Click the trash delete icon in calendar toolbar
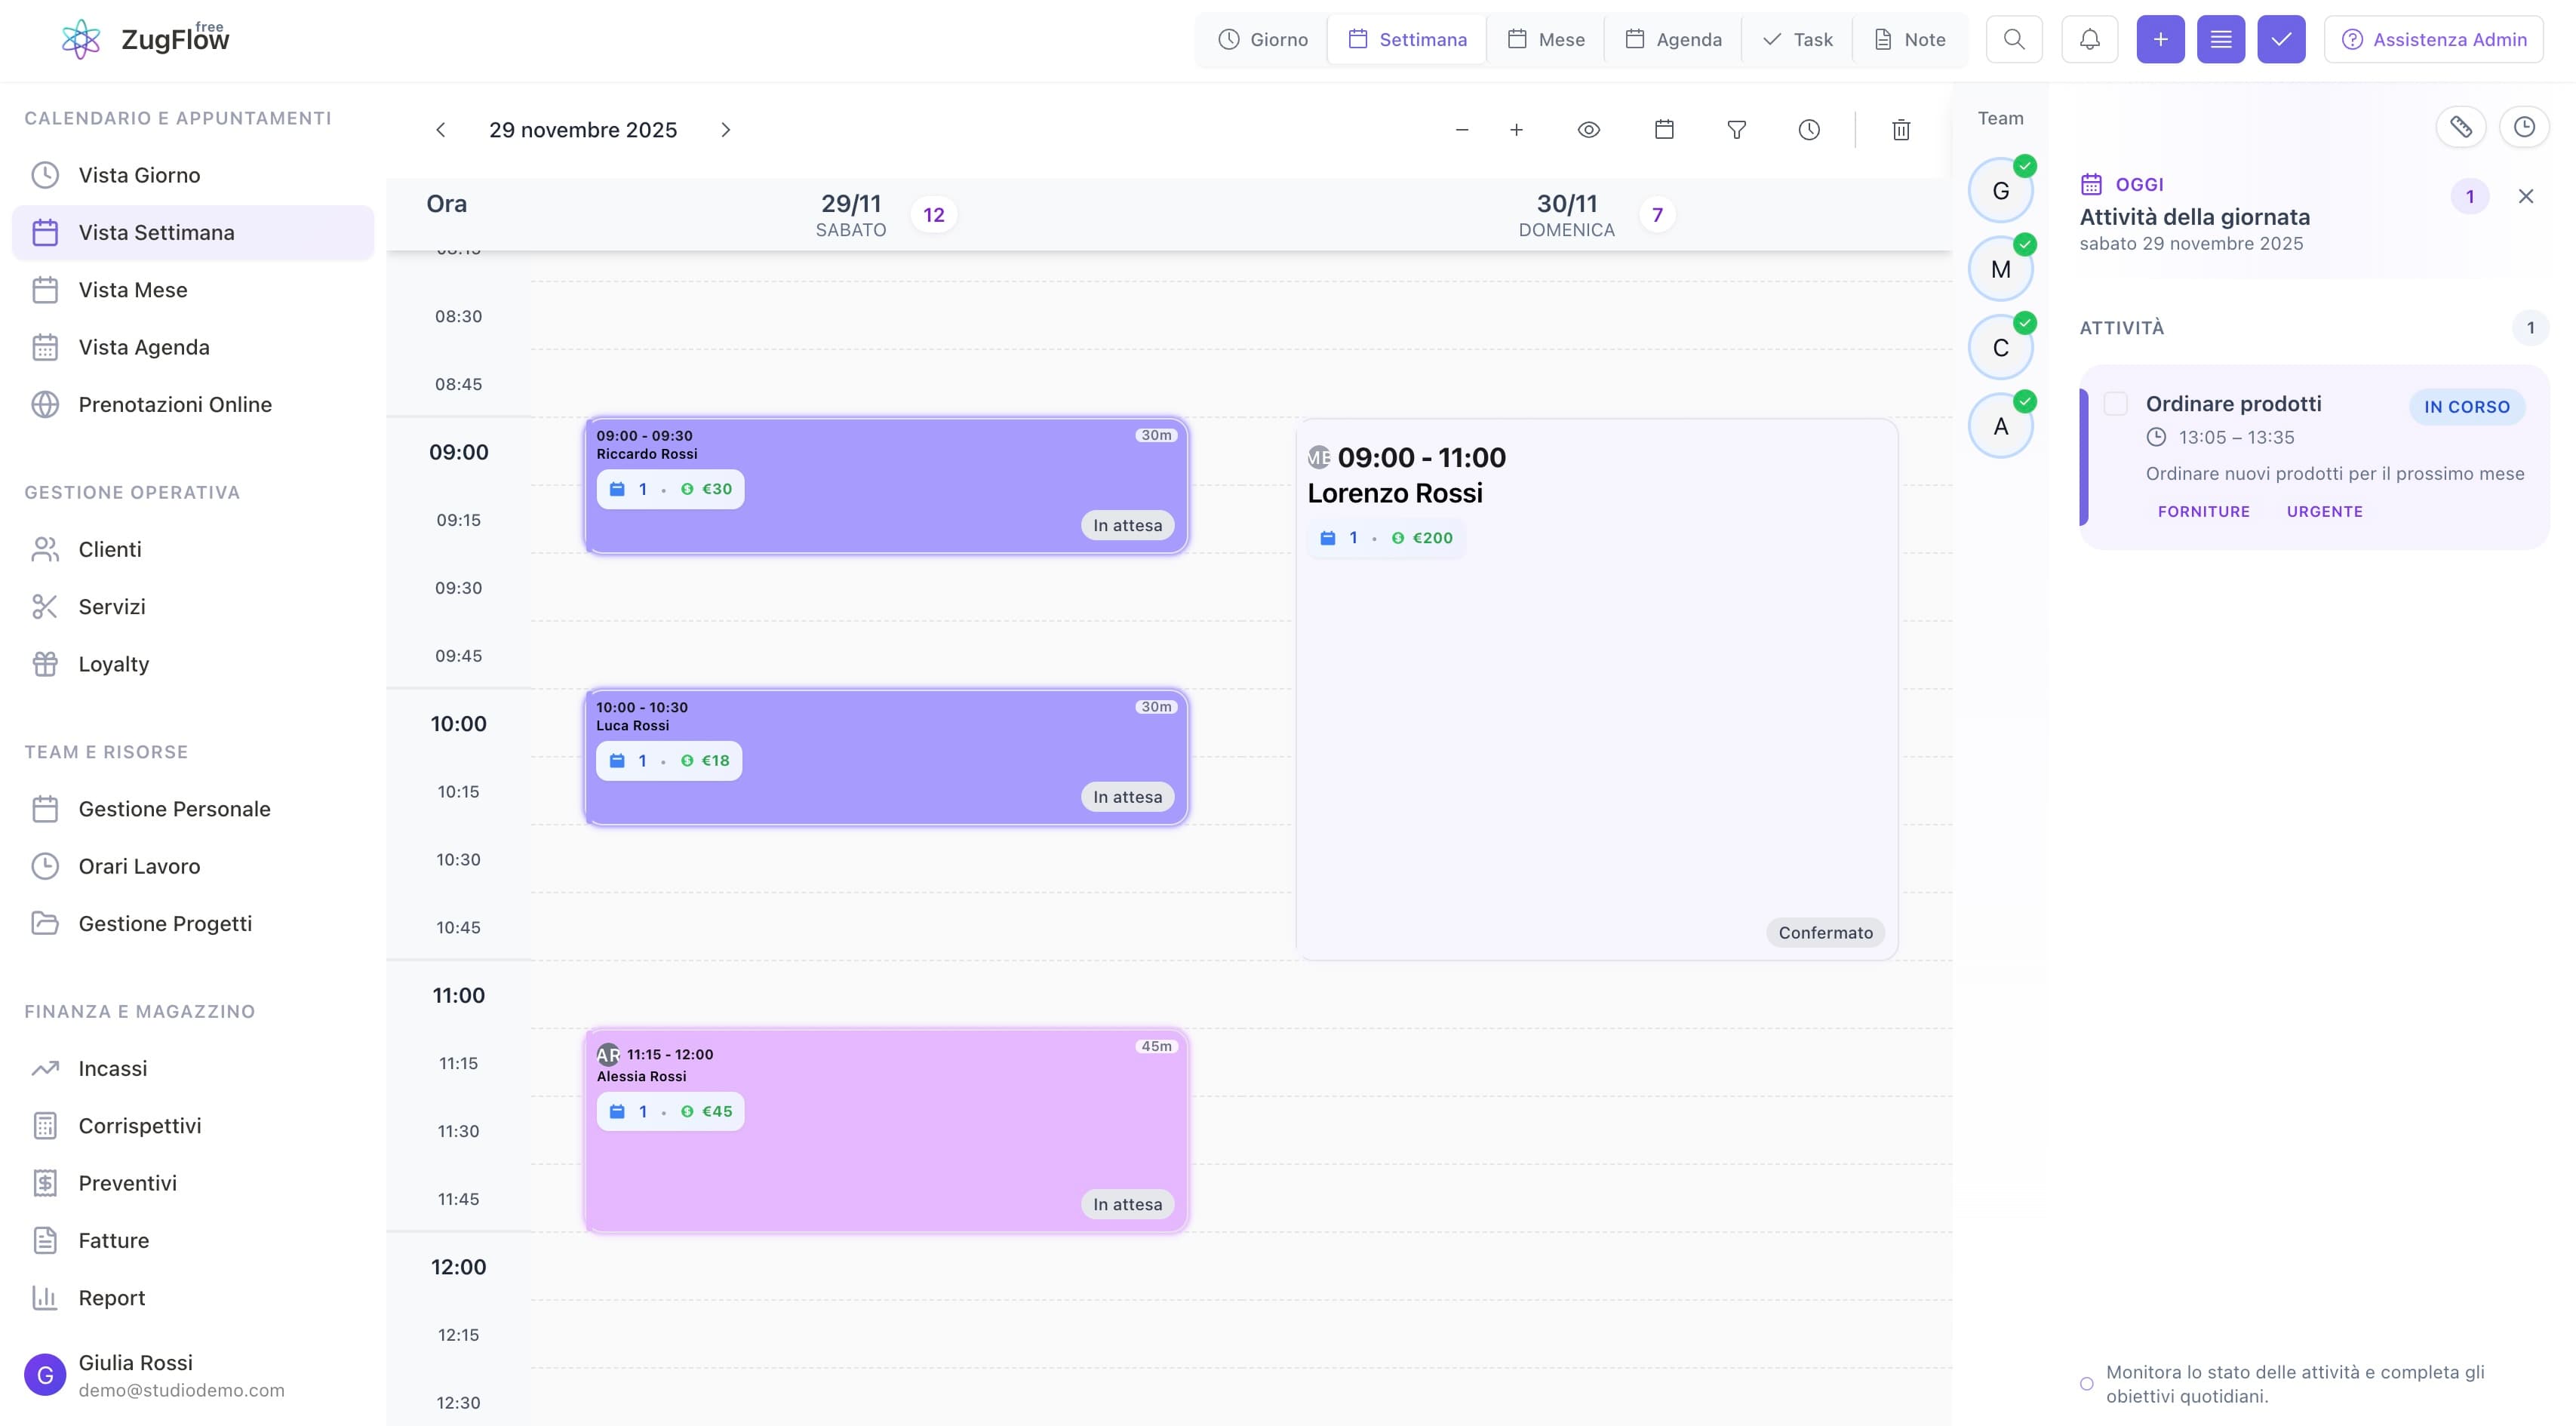Viewport: 2576px width, 1426px height. tap(1901, 130)
